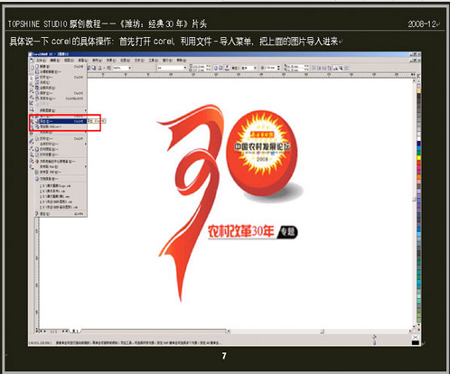
Task: Expand the 发送到 submenu arrow
Action: pos(86,132)
